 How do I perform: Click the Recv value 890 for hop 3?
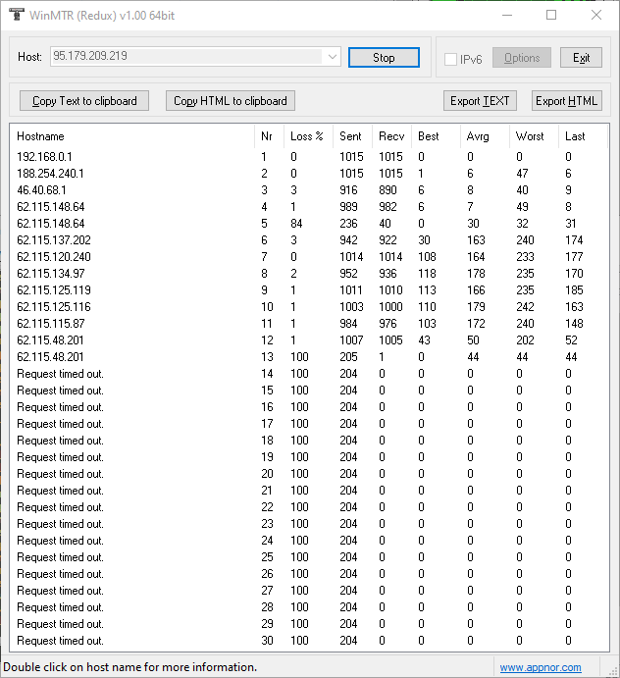pyautogui.click(x=387, y=190)
